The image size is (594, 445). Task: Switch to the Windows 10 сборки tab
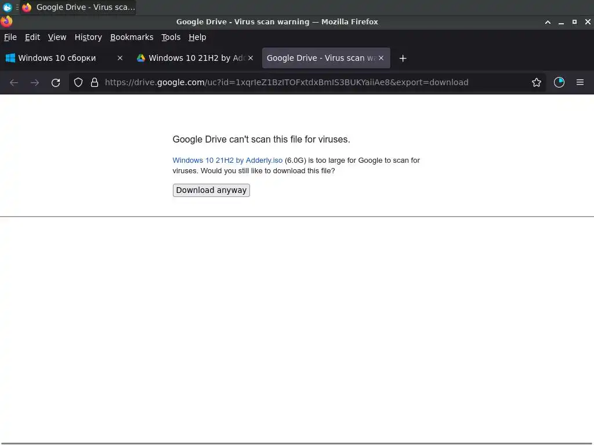[64, 58]
